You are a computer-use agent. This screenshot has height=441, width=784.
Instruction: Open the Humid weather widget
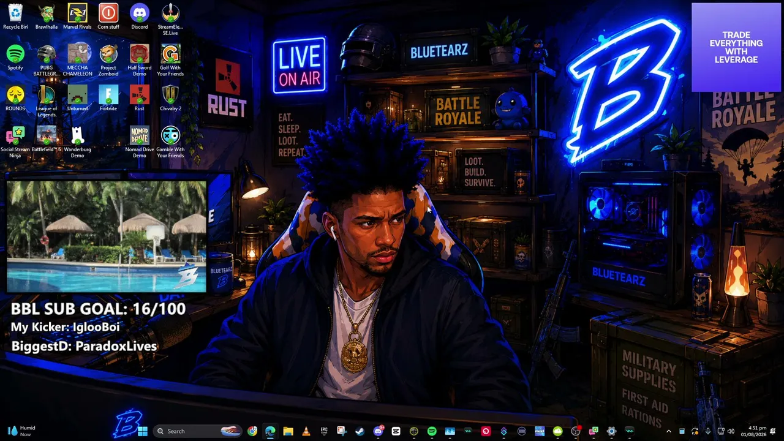click(x=21, y=431)
